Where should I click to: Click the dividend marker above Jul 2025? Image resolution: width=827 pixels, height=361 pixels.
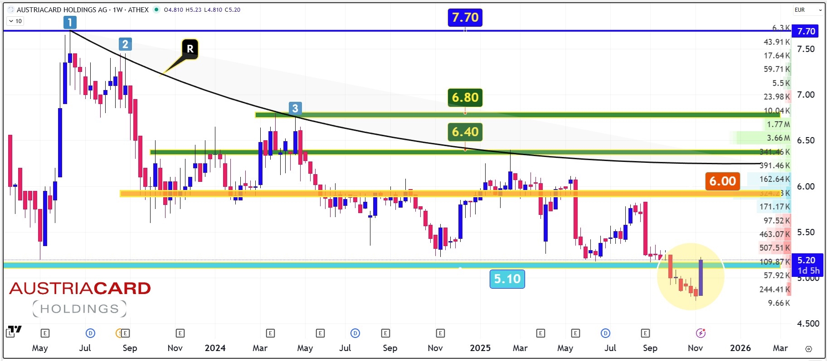pos(605,333)
